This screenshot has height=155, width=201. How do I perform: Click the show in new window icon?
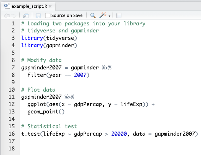26,15
